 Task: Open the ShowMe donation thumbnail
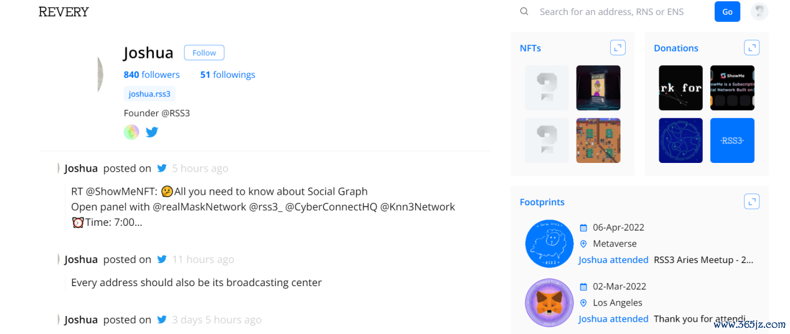pyautogui.click(x=732, y=88)
